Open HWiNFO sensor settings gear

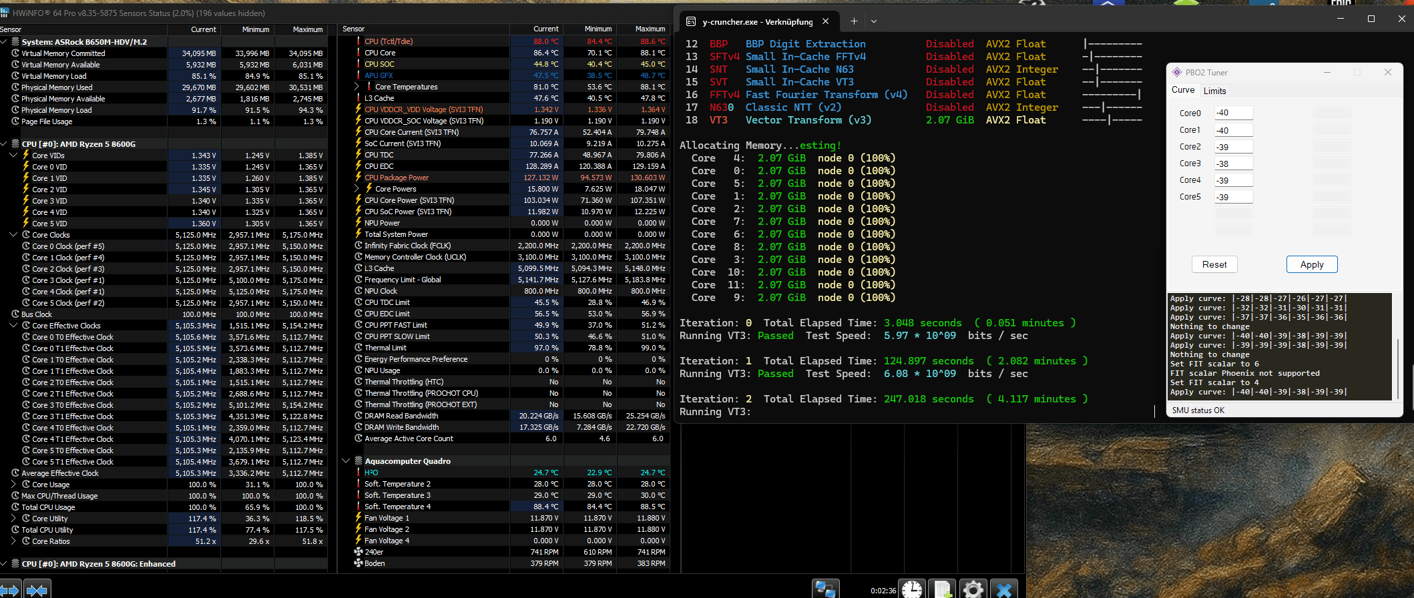973,589
